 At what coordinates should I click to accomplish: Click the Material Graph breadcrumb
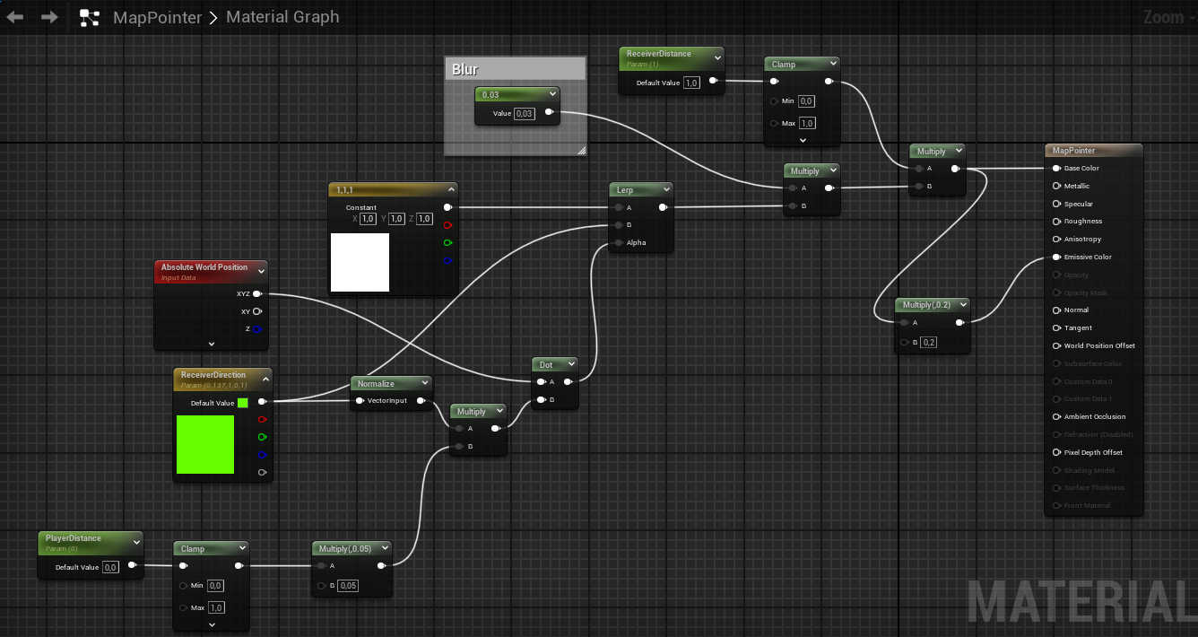(282, 17)
